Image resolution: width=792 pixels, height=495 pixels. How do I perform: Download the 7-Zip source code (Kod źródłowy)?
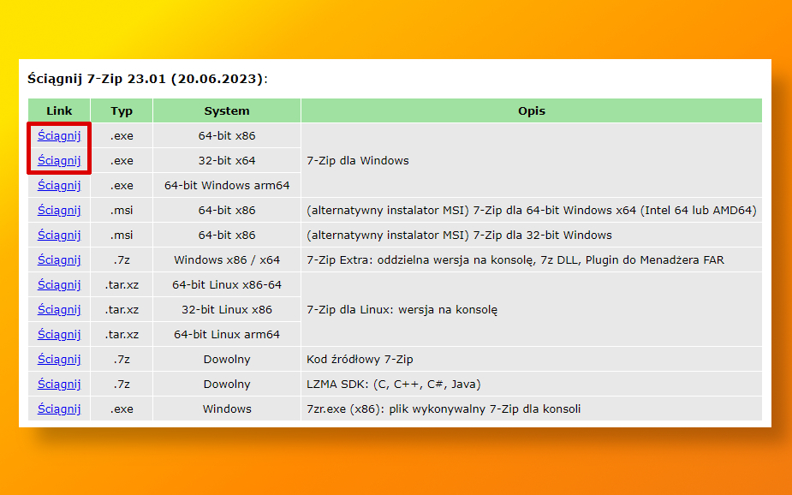tap(59, 359)
